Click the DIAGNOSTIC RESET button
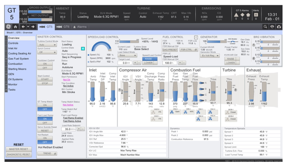This screenshot has width=287, height=165. click(x=19, y=155)
